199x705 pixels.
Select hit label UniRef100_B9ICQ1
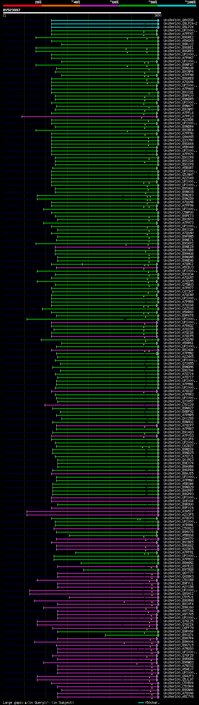tap(178, 92)
